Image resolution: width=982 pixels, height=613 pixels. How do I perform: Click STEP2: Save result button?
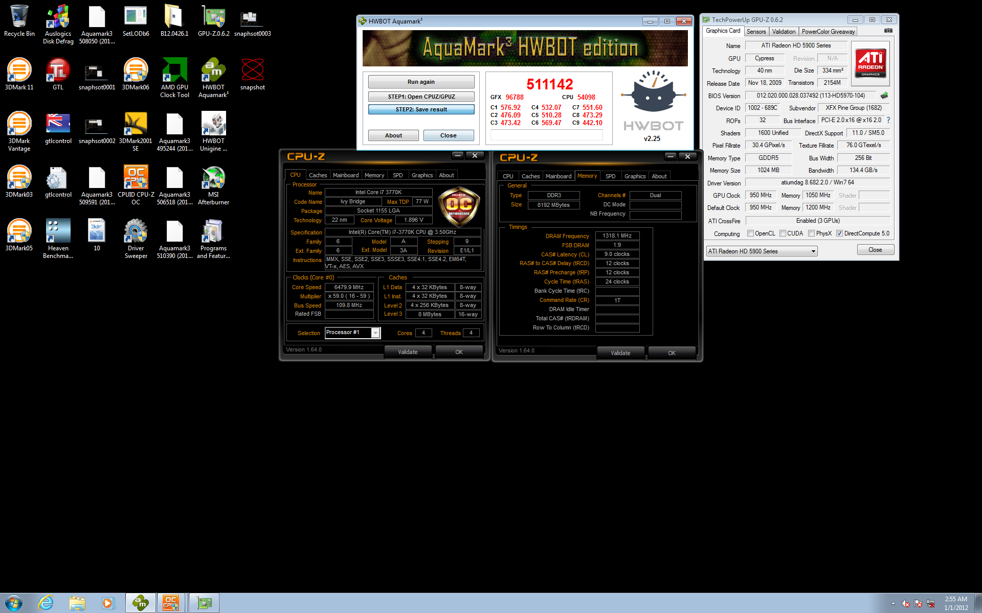tap(421, 109)
